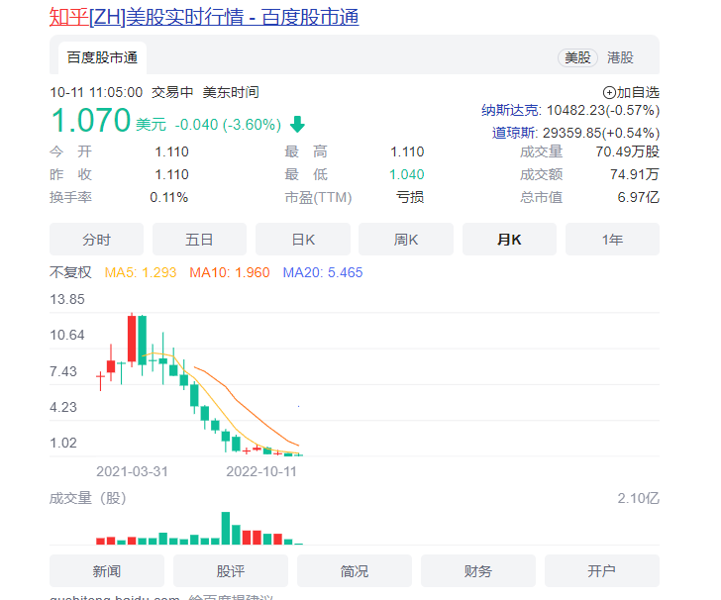
Task: Click the 市盈(TTM) 亏损 value
Action: (x=410, y=198)
